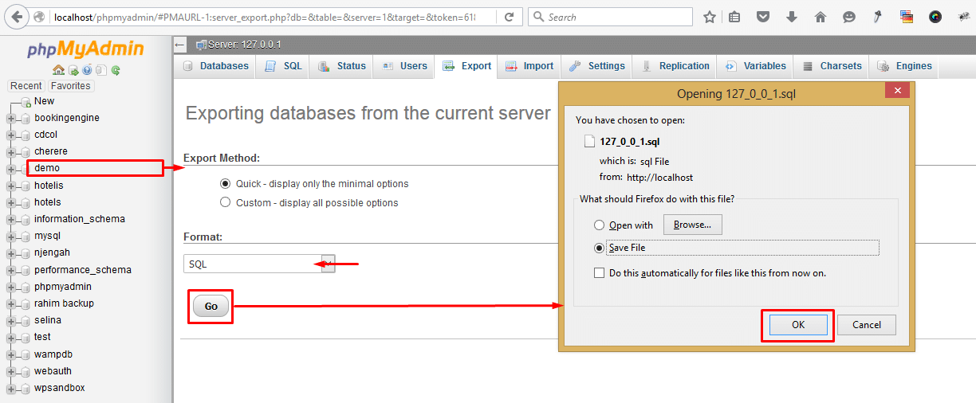The height and width of the screenshot is (403, 976).
Task: Choose the Save File radio option
Action: tap(600, 248)
